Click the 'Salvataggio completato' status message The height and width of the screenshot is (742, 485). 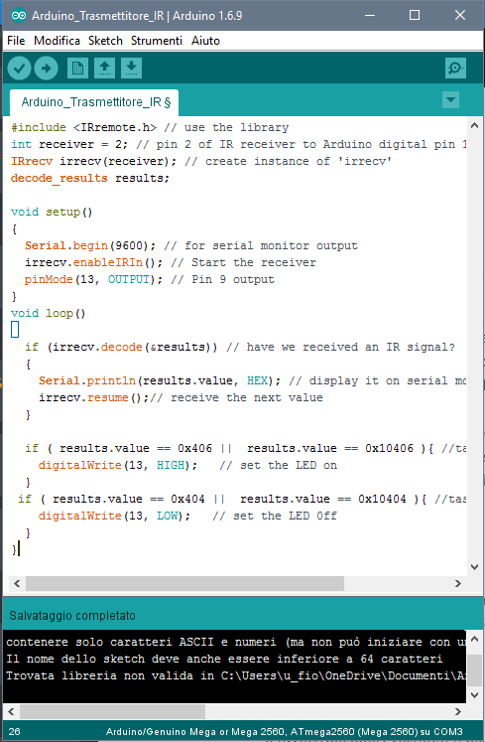72,616
